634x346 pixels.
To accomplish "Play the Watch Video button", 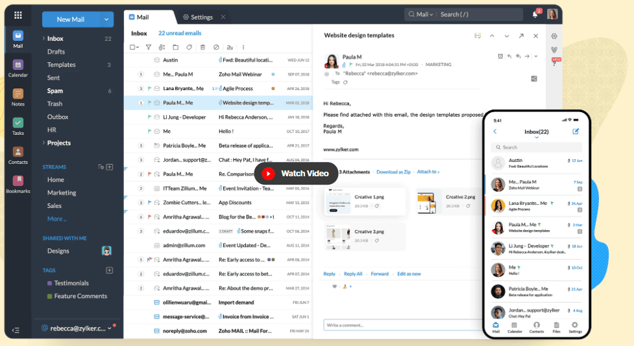I will click(x=296, y=174).
